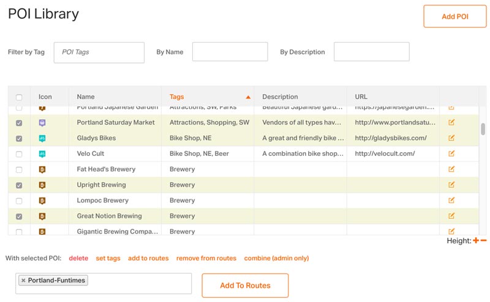The height and width of the screenshot is (302, 490).
Task: Edit the Portland Saturday Market entry
Action: 451,122
